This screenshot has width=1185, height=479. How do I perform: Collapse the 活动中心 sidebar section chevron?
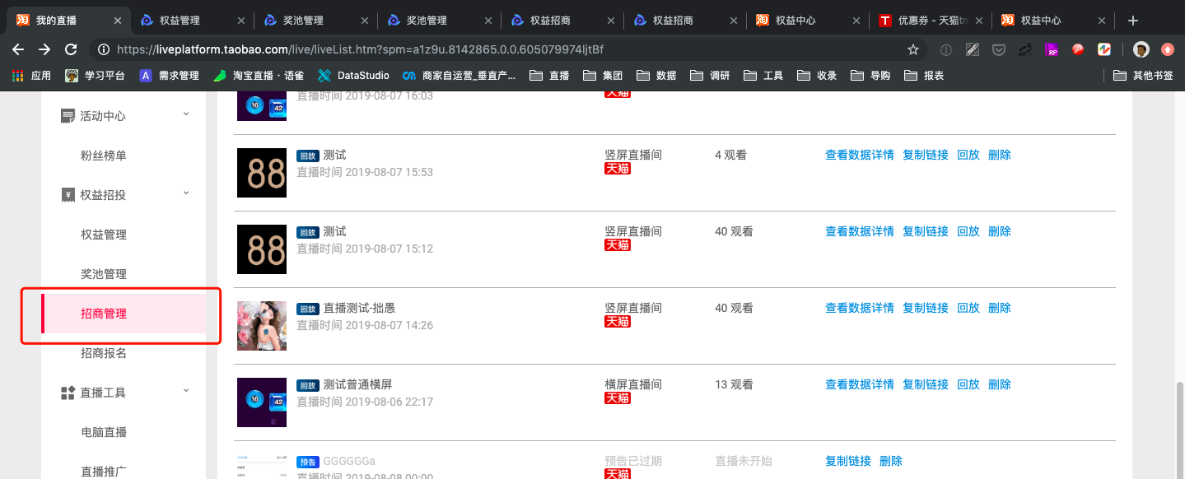pos(186,114)
